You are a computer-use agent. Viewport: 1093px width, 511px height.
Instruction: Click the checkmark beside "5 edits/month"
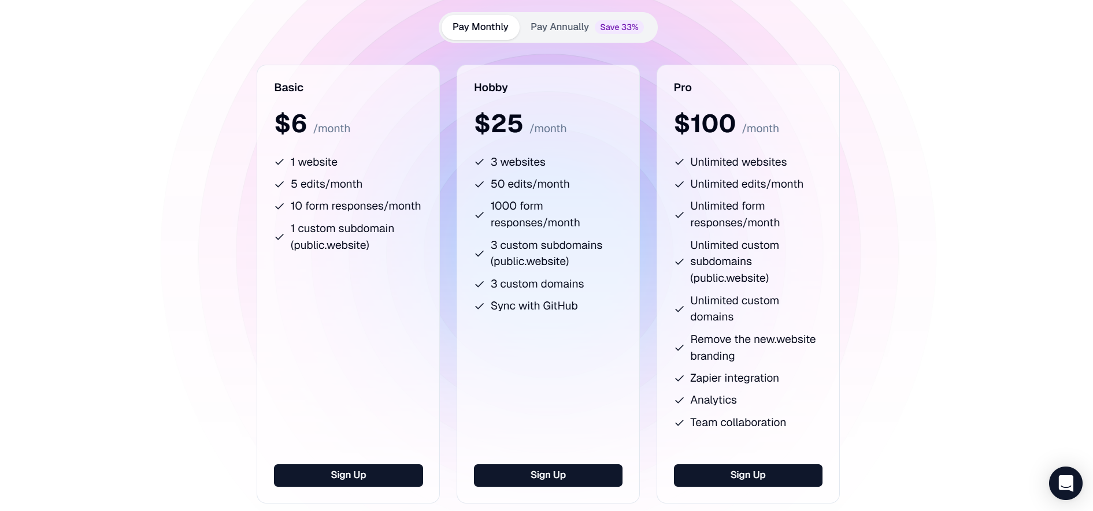click(x=280, y=184)
